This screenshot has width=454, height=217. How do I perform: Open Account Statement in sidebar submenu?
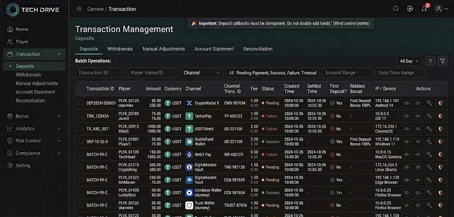click(35, 92)
